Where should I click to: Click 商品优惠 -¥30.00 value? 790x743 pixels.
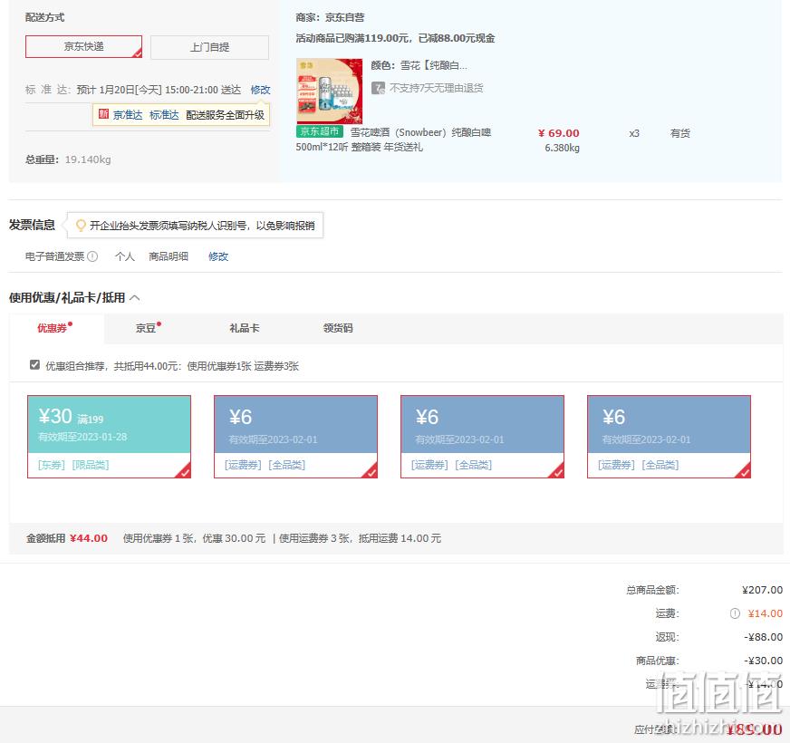pos(764,661)
